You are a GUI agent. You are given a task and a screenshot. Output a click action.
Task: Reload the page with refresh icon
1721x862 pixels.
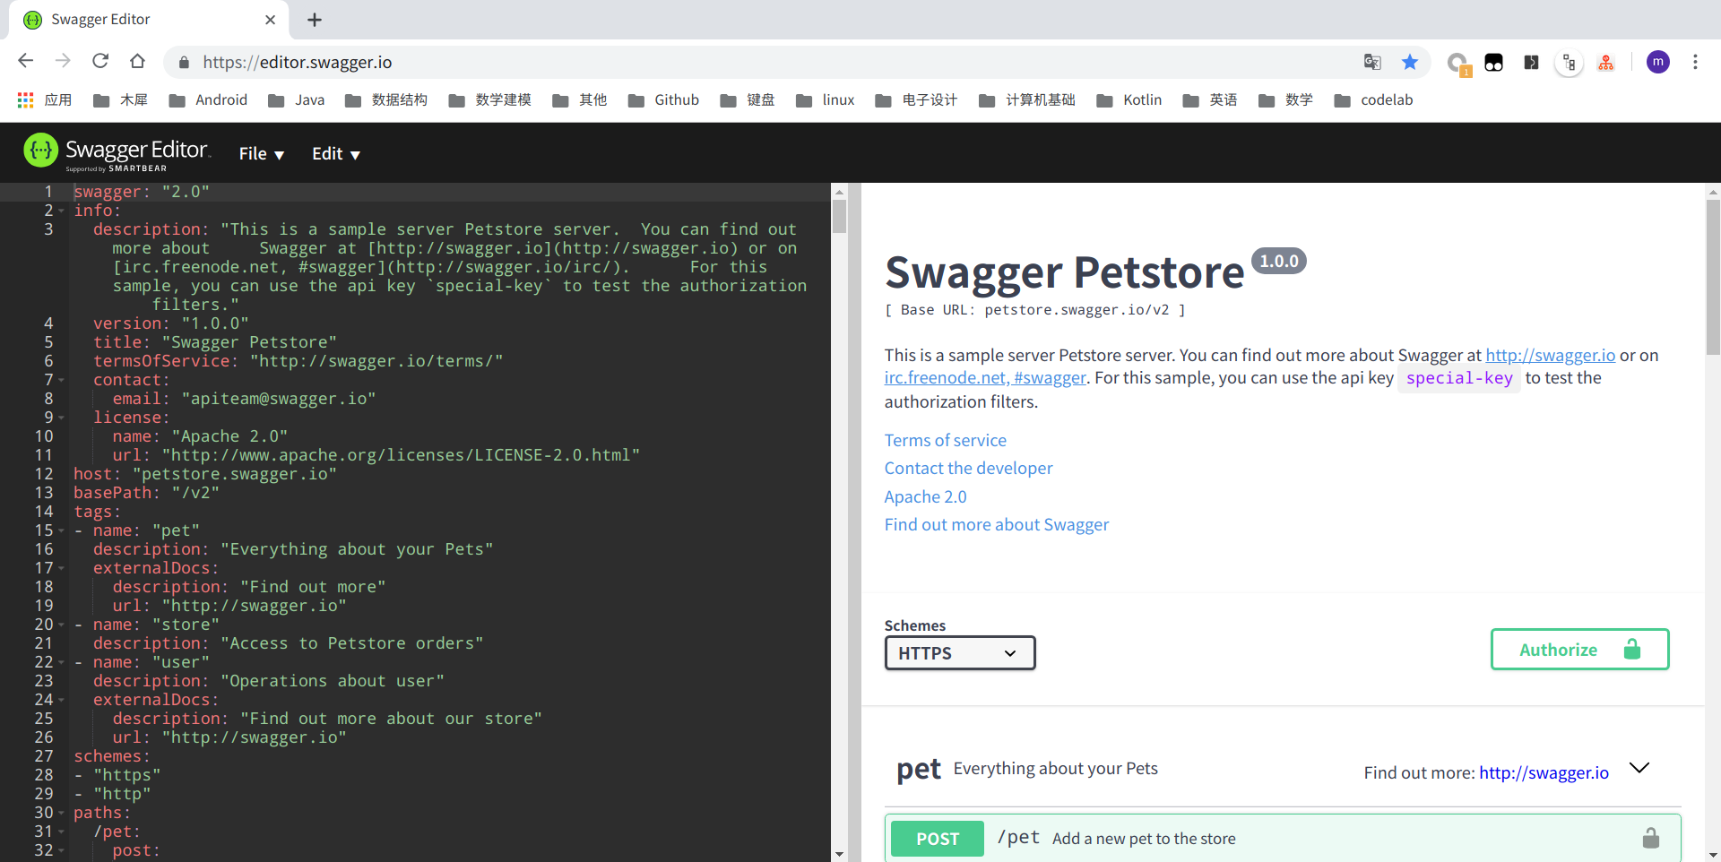[x=100, y=61]
